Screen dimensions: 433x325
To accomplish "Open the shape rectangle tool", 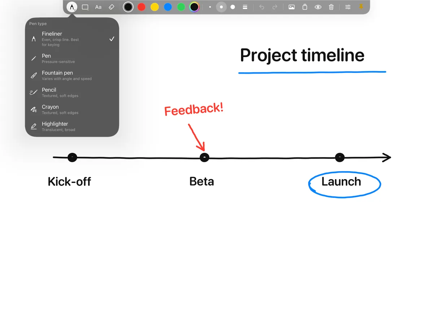I will (85, 7).
